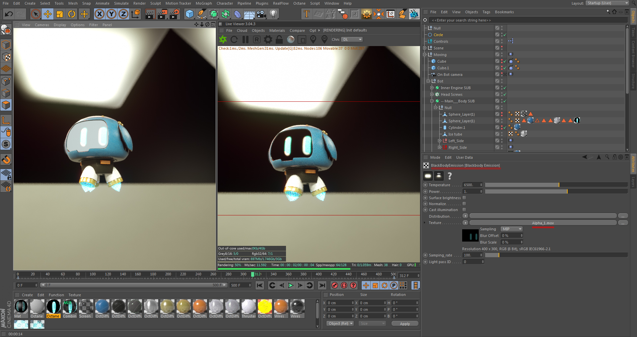
Task: Click the Texture browse (...) button
Action: coord(623,223)
